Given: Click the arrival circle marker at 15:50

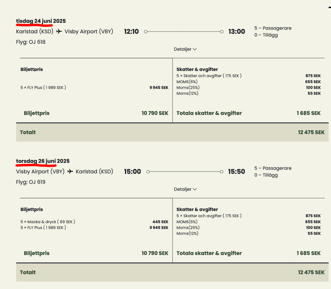Looking at the screenshot, I should coord(221,172).
